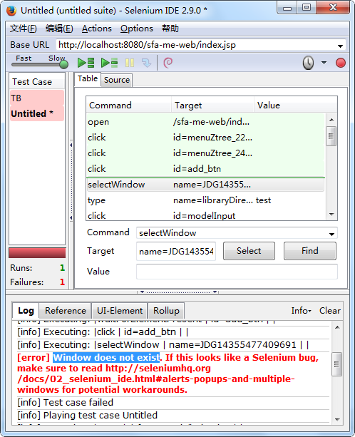Expand the scheduler dropdown arrow beside the clock
Image resolution: width=355 pixels, height=437 pixels.
pos(324,63)
